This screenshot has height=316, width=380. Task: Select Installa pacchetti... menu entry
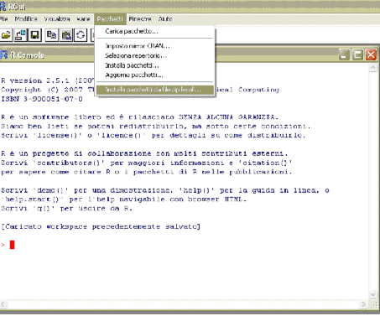pyautogui.click(x=155, y=65)
